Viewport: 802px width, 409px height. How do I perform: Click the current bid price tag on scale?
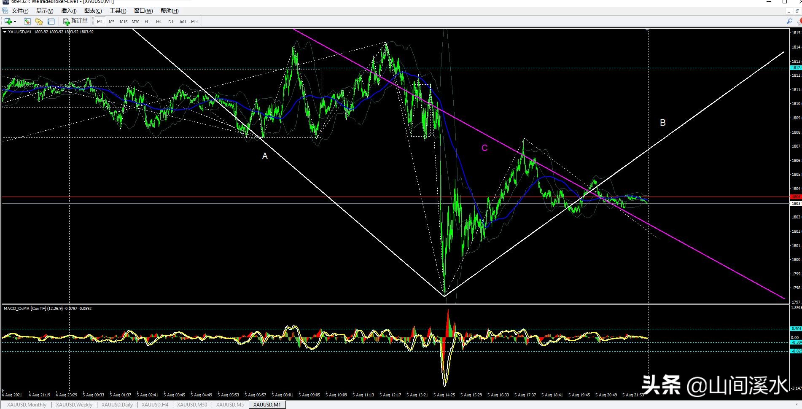(x=796, y=203)
